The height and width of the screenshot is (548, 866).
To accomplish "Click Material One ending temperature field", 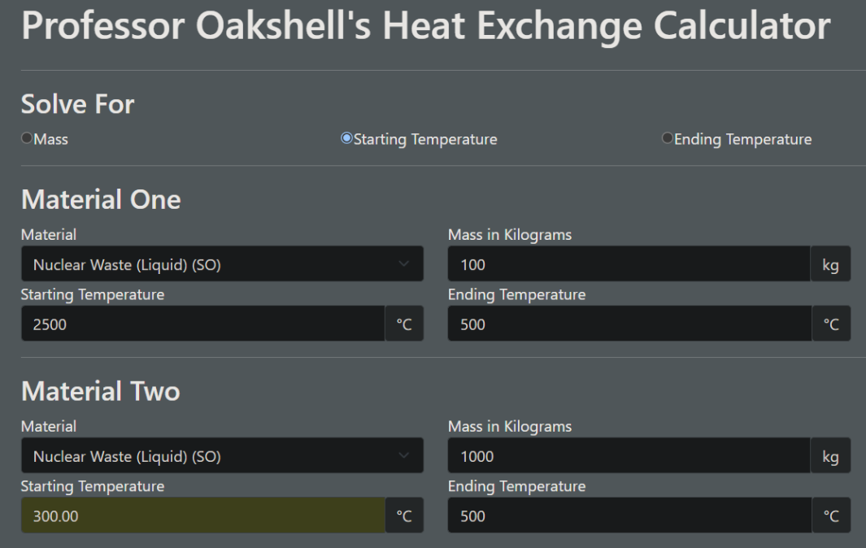I will (629, 324).
